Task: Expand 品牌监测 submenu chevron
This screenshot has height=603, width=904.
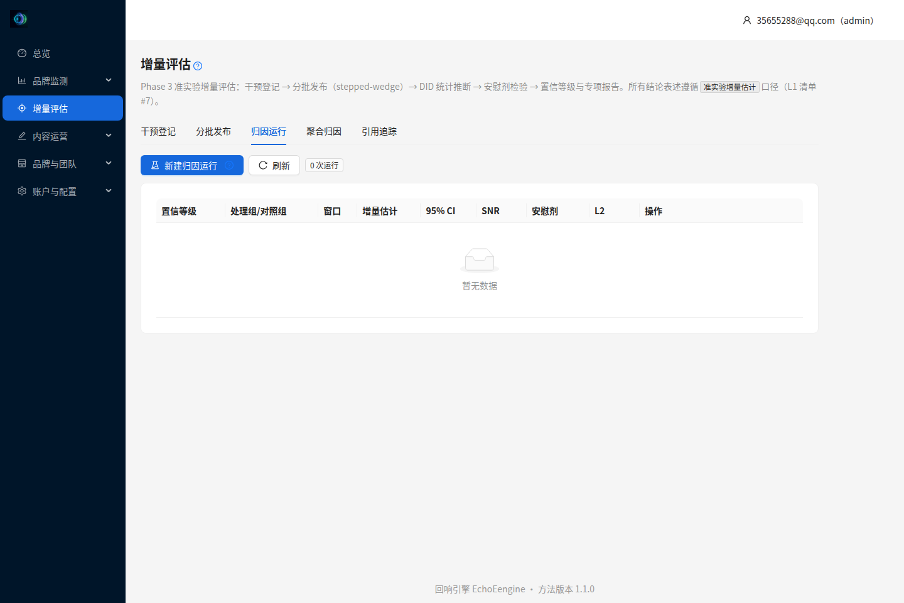Action: (x=109, y=80)
